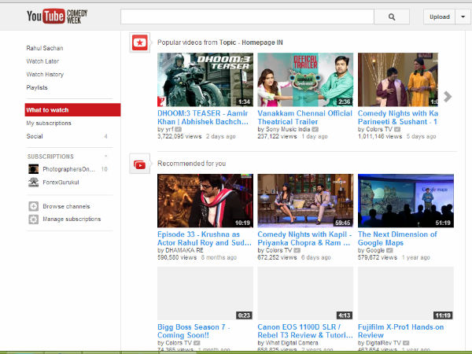472x354 pixels.
Task: Click the Recommended for you play icon
Action: pyautogui.click(x=140, y=164)
